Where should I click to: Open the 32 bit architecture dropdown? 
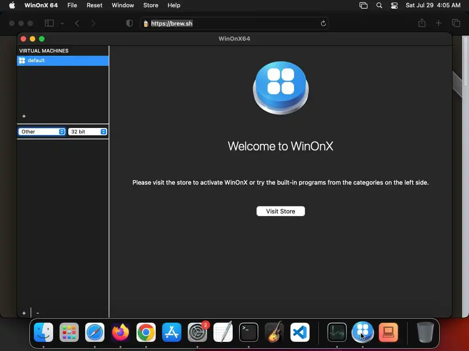pyautogui.click(x=87, y=132)
